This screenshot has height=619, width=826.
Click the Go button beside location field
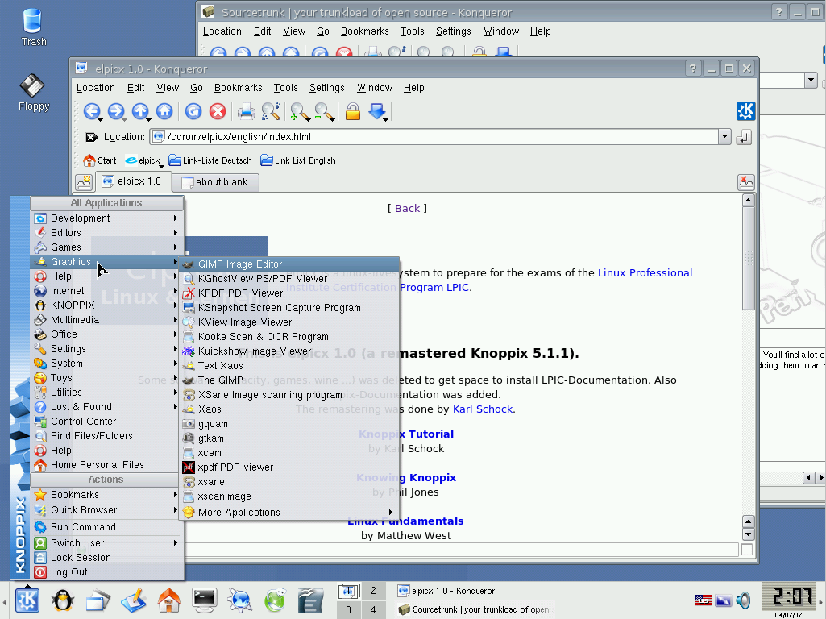click(x=743, y=138)
